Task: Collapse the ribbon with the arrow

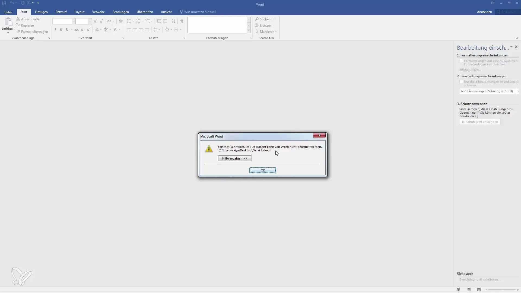Action: tap(517, 38)
